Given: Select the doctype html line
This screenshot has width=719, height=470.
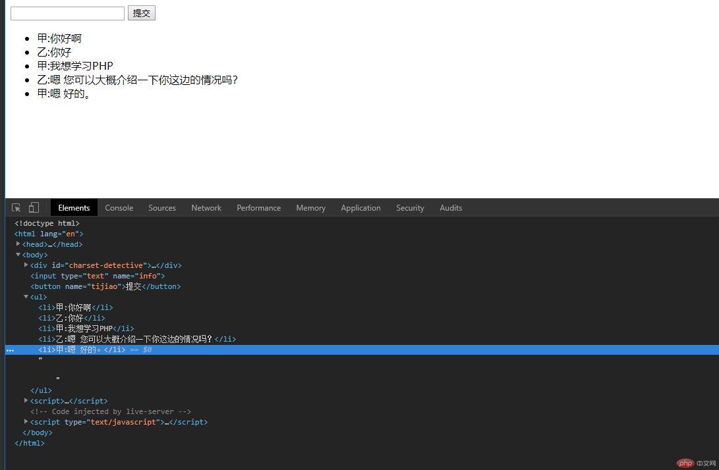Looking at the screenshot, I should click(x=47, y=223).
